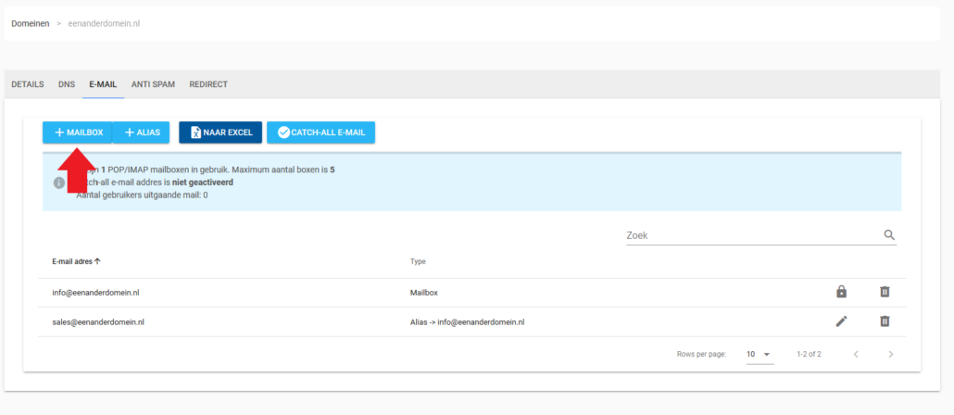
Task: Click the lock icon for info@eenanderdomein.nl
Action: click(841, 292)
